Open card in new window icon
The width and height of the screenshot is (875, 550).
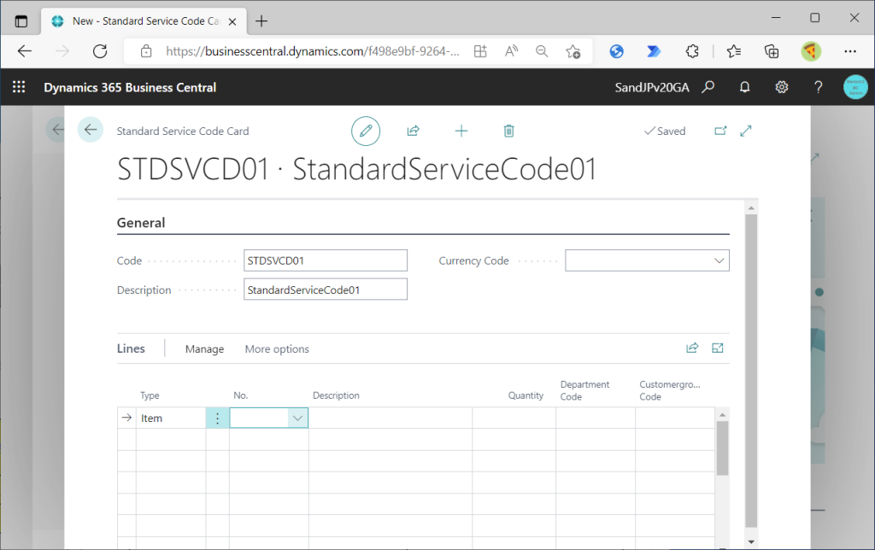coord(720,131)
